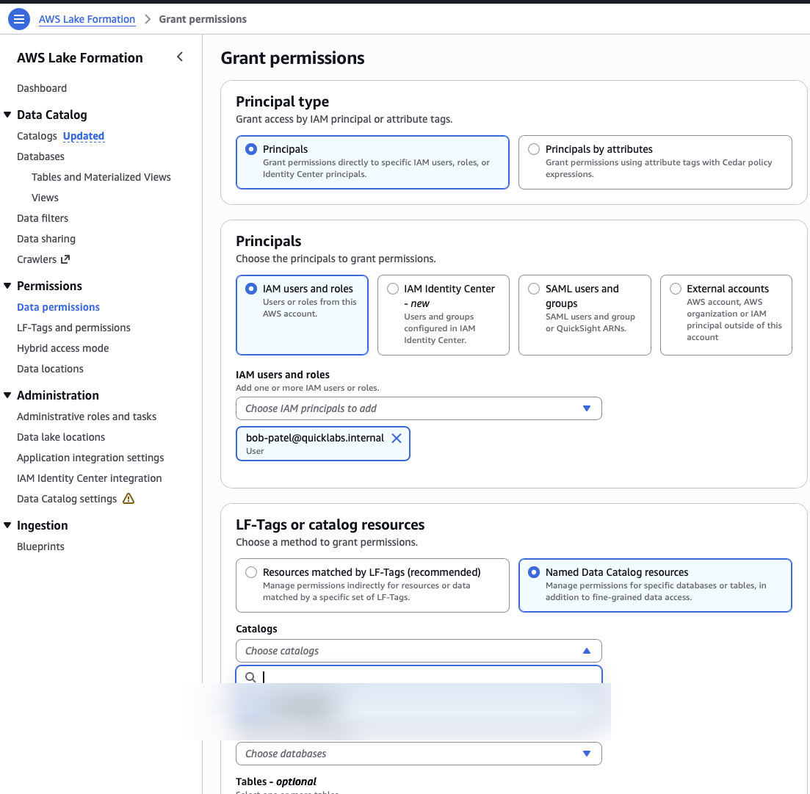Select the Principals radio option
This screenshot has height=794, width=810.
tap(372, 162)
